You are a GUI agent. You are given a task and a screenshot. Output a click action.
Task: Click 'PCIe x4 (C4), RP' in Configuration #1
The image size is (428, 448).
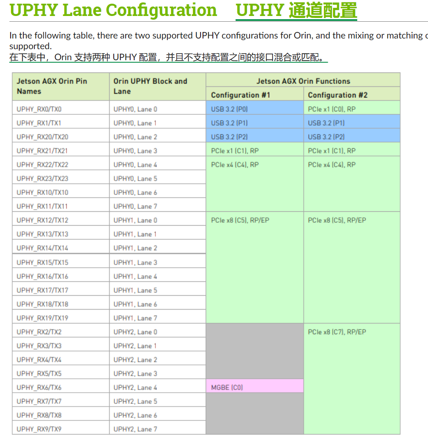(x=255, y=184)
